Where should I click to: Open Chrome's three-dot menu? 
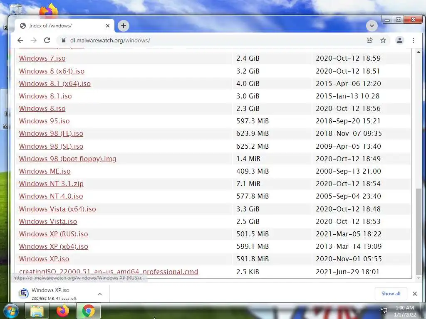[x=413, y=40]
